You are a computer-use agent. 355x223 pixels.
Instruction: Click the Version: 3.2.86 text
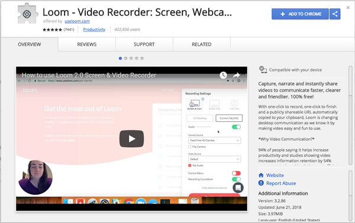272,201
